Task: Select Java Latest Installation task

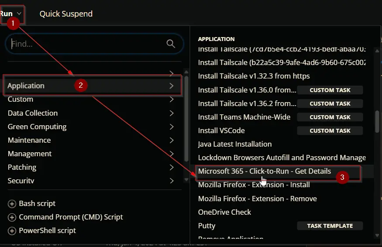Action: (x=235, y=144)
